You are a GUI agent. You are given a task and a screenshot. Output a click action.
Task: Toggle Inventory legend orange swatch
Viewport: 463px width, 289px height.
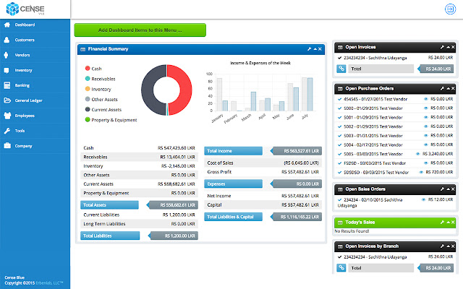click(88, 89)
